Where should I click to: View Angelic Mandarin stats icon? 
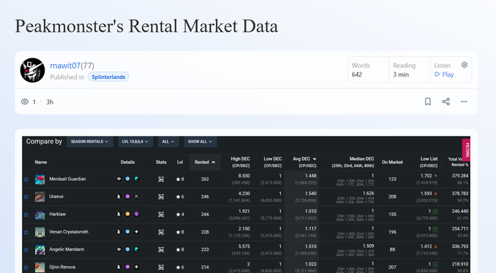click(161, 250)
